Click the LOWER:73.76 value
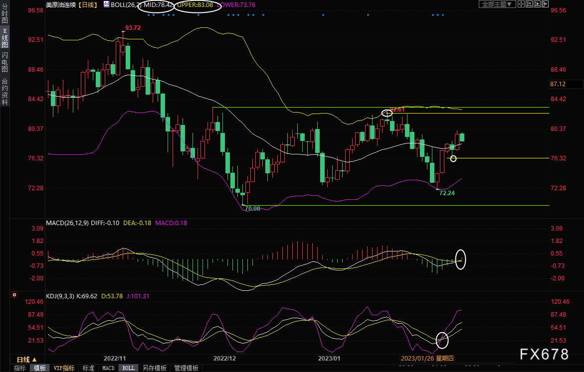This screenshot has height=372, width=584. [236, 5]
